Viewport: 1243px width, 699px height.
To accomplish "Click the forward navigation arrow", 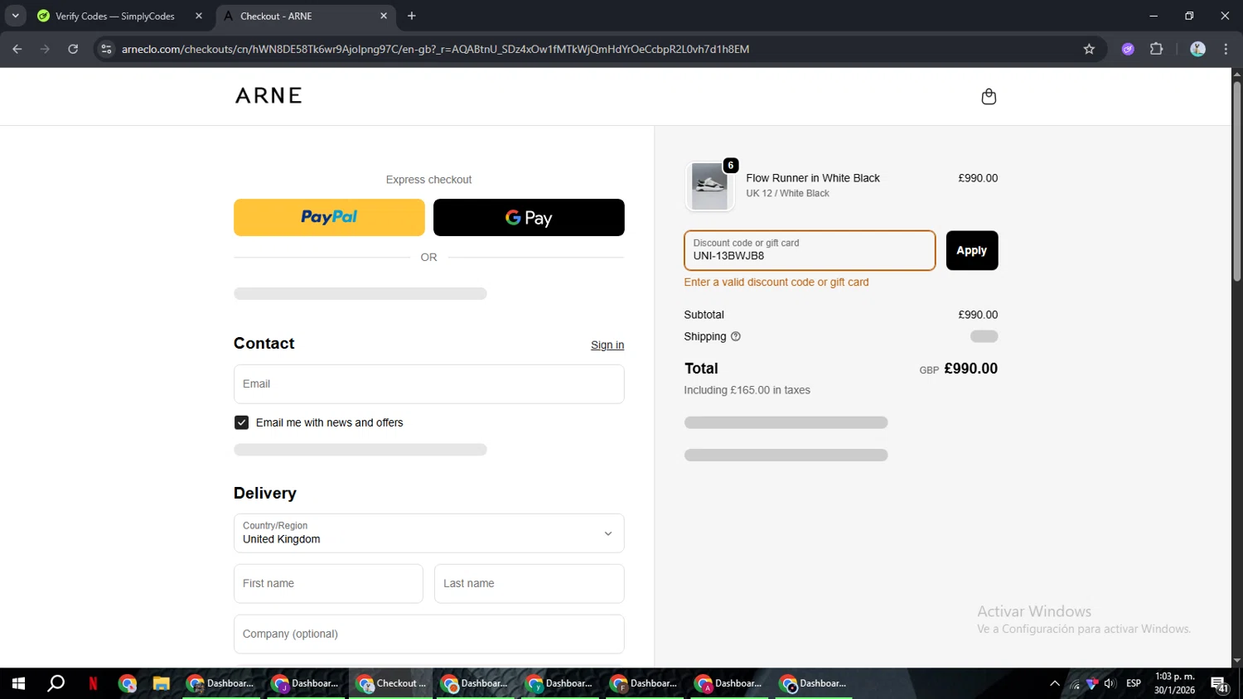I will click(45, 49).
